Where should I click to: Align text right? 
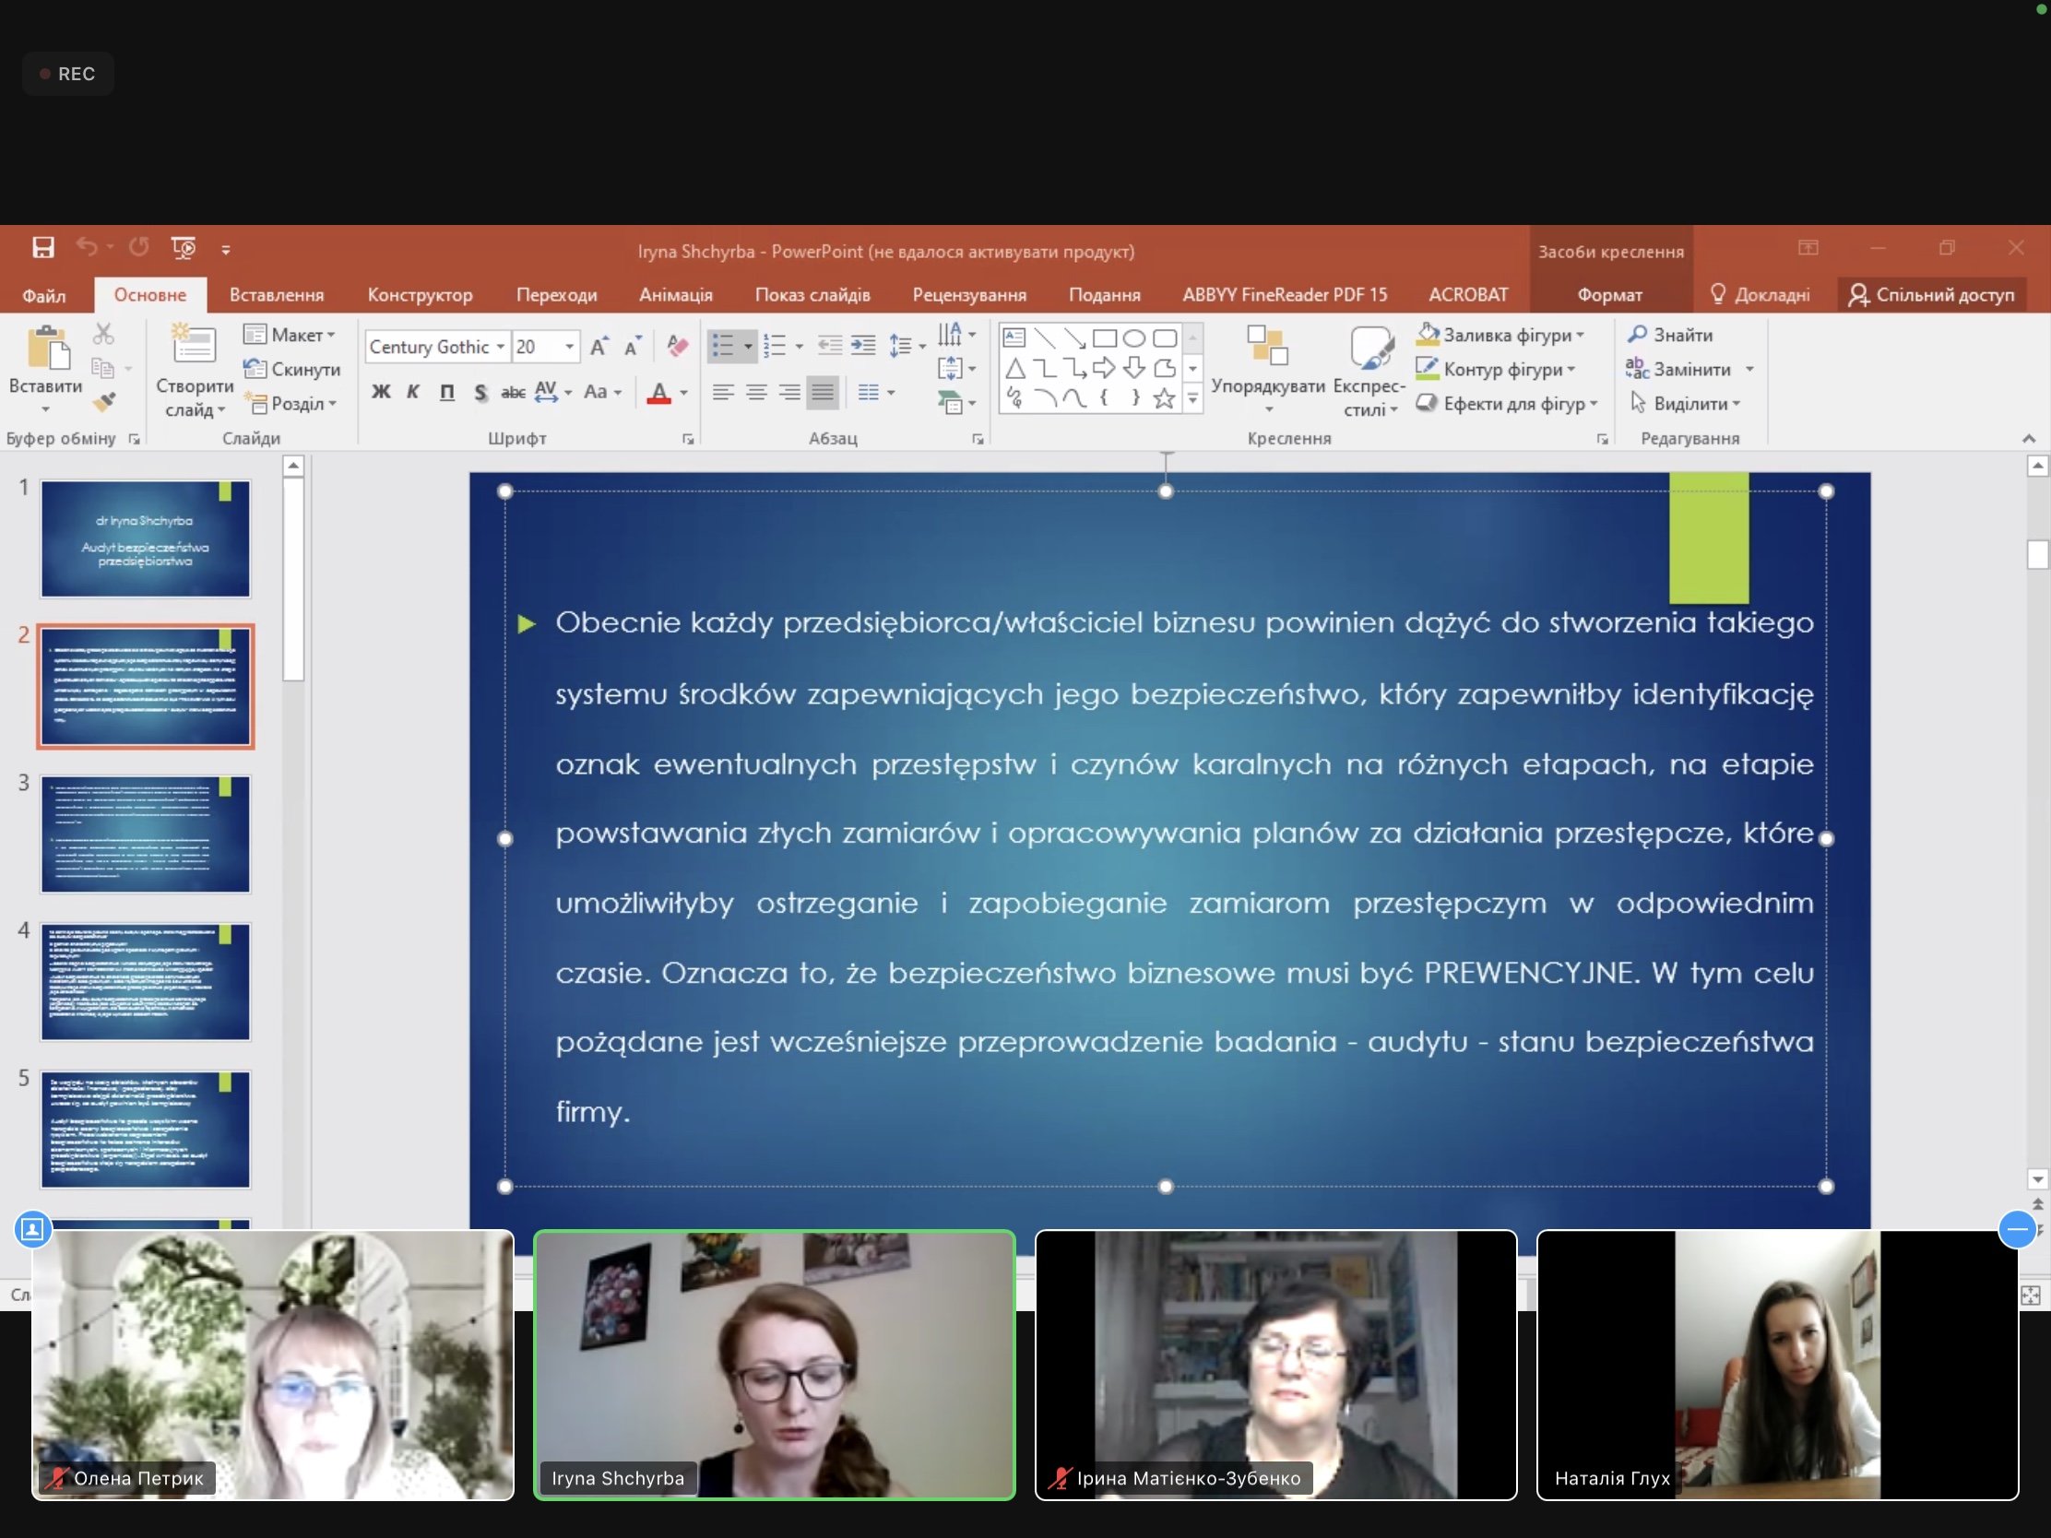(x=790, y=392)
